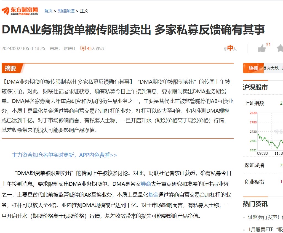Click the 31 likes count
The width and height of the screenshot is (283, 233).
(x=268, y=45)
